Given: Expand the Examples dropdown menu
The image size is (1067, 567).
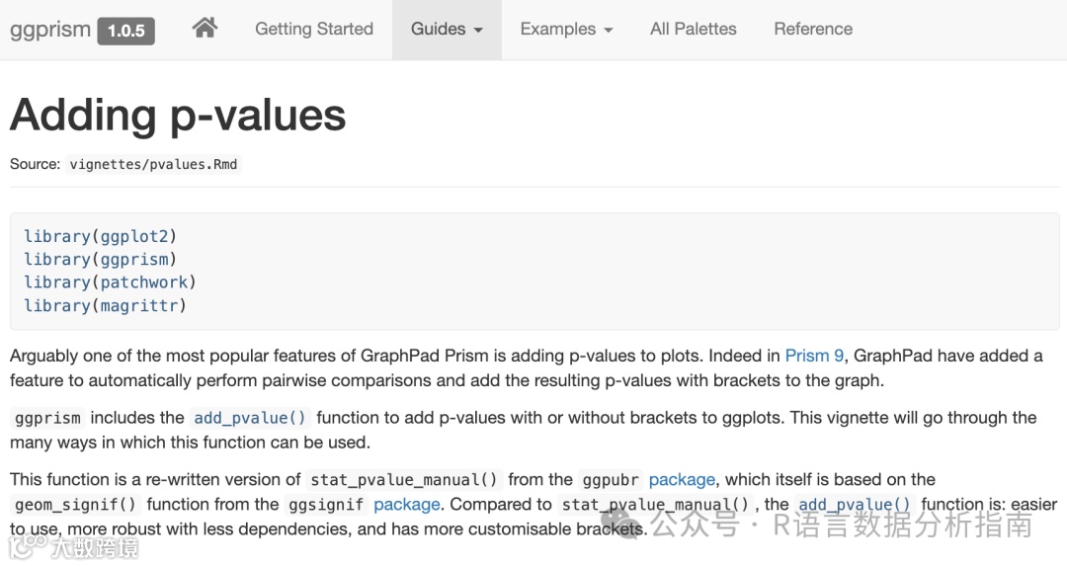Looking at the screenshot, I should pyautogui.click(x=566, y=29).
